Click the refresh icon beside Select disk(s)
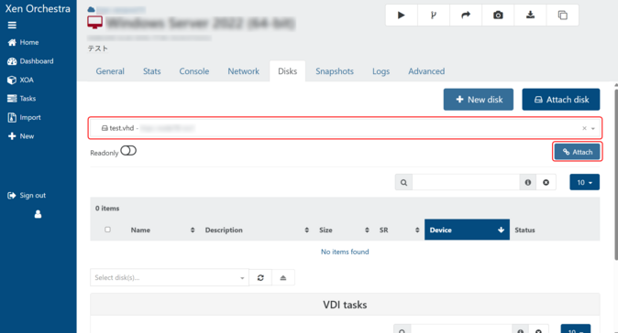Screen dimensions: 618x333 [260, 278]
